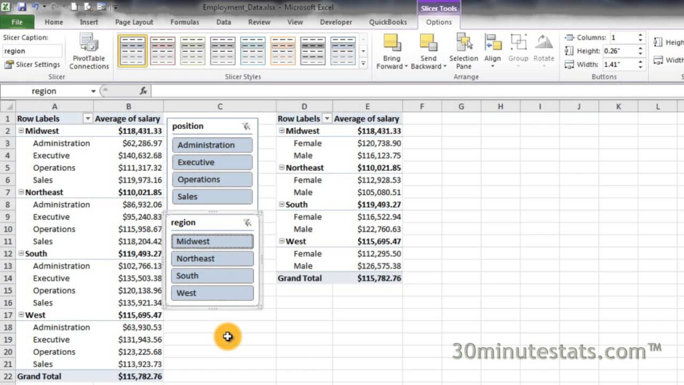Clear filter on region slicer

pyautogui.click(x=246, y=223)
